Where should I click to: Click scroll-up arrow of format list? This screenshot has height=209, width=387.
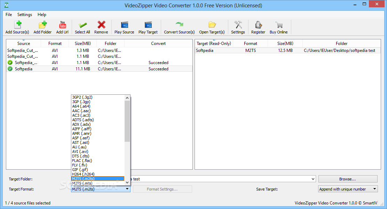coord(127,98)
